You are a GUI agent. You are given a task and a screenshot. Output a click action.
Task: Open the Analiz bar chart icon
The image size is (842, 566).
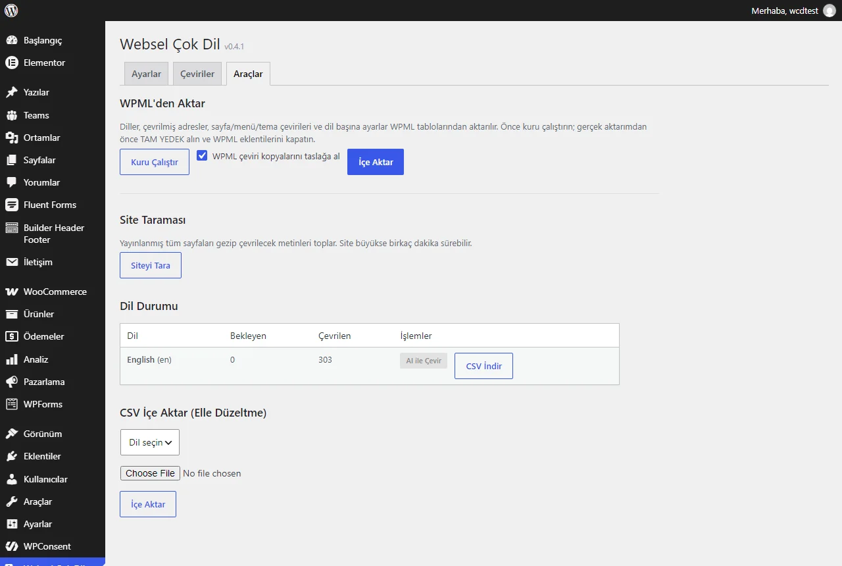click(11, 359)
